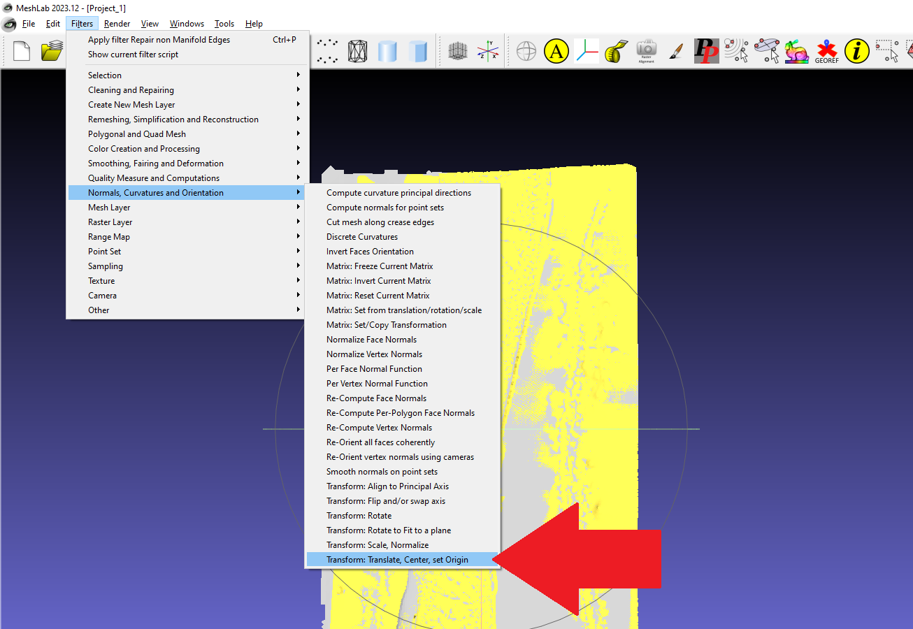This screenshot has height=629, width=913.
Task: Select Transform: Translate, Center, set Origin
Action: tap(402, 560)
